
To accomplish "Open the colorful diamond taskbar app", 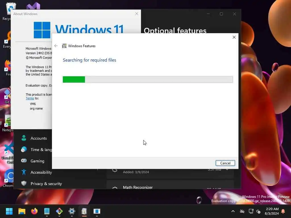I will point(59,211).
